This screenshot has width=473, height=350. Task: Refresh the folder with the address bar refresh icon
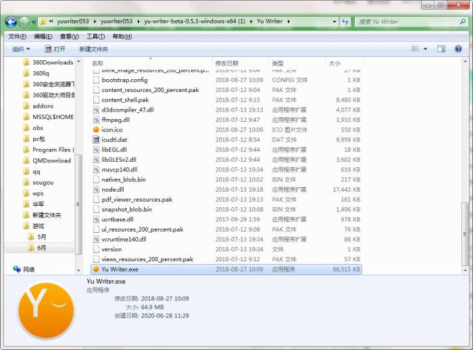click(x=345, y=22)
